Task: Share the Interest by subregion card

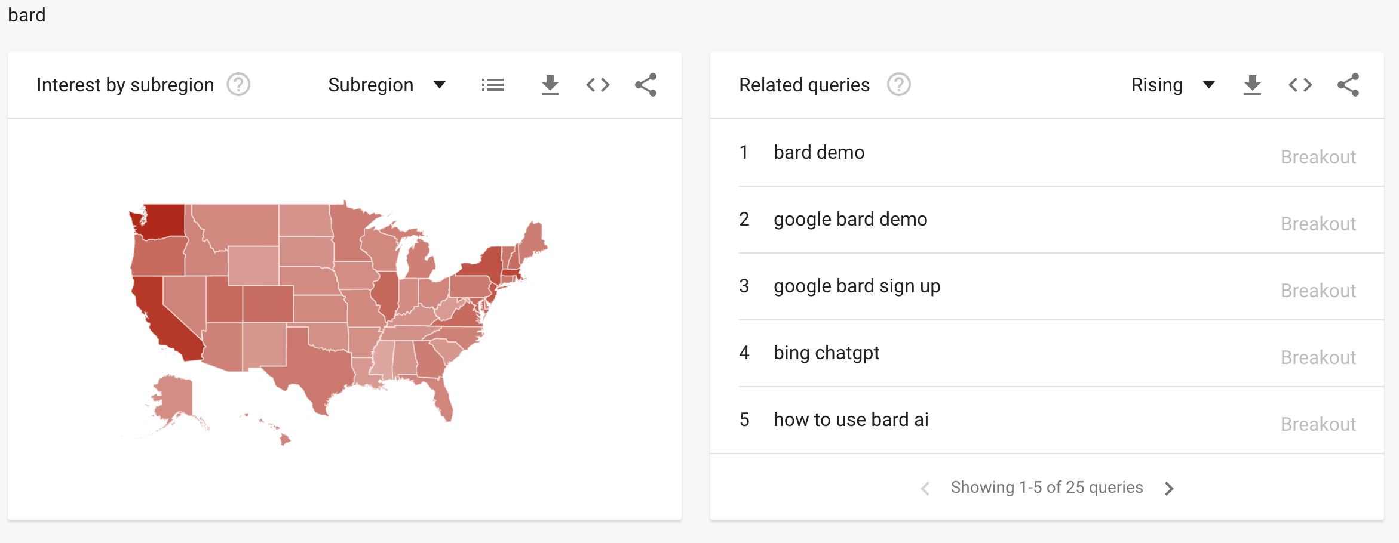Action: click(x=646, y=85)
